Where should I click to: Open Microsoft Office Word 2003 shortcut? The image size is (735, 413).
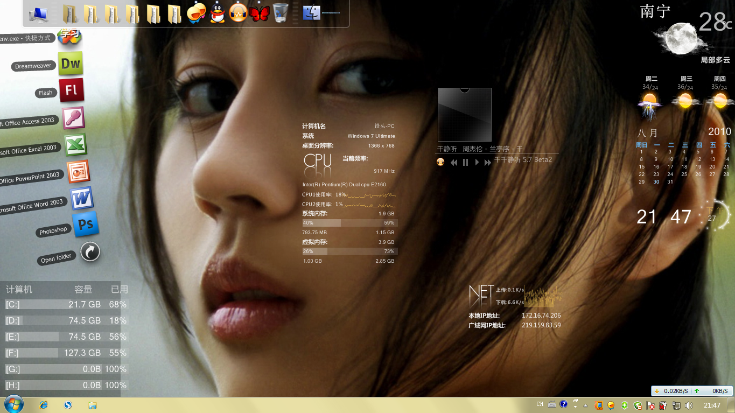[81, 199]
